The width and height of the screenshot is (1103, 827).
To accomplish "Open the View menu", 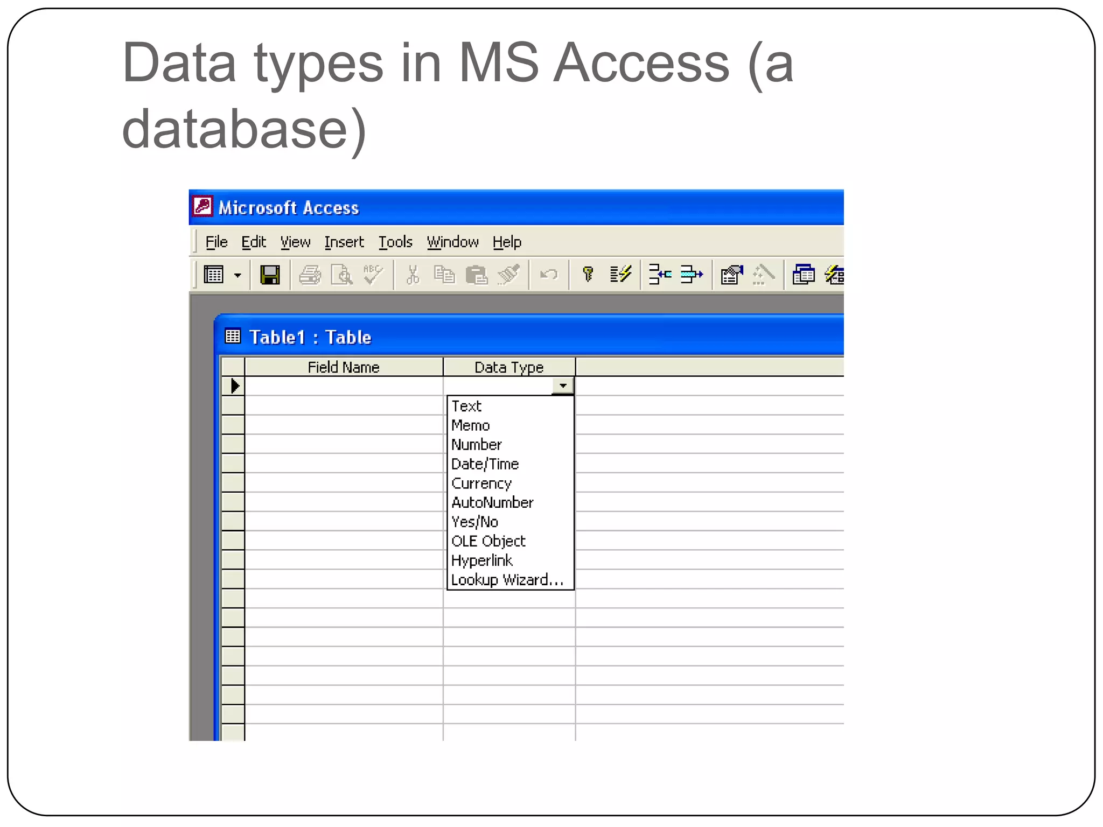I will 295,242.
